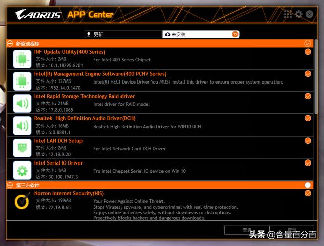Select the title INF Update Utility(400 Series)

[70, 52]
